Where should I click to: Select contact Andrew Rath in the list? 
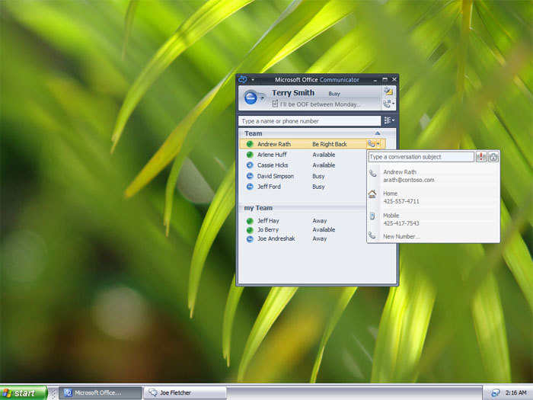click(x=273, y=144)
